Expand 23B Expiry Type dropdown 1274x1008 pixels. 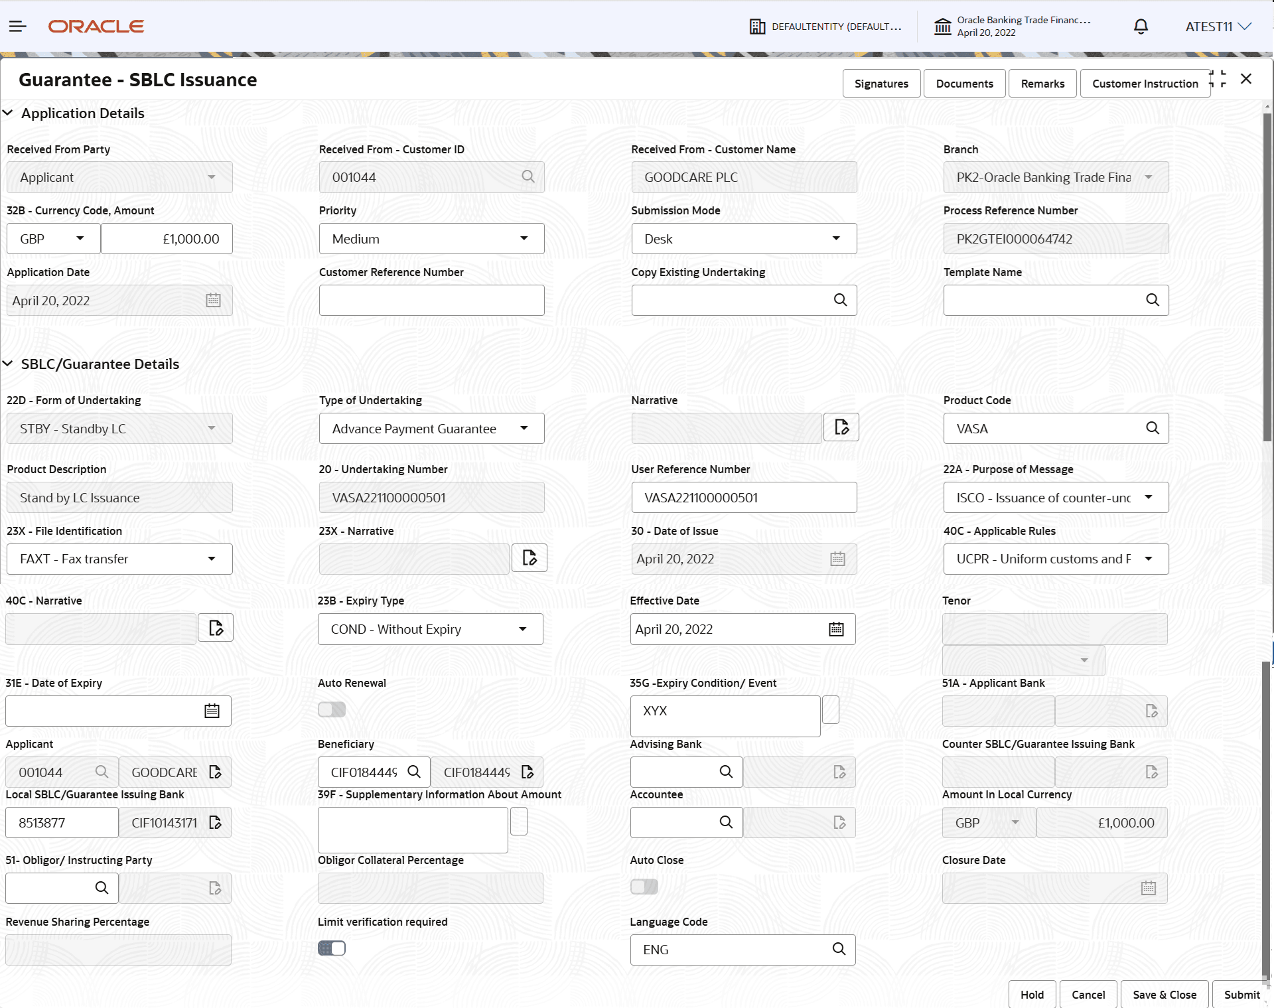[430, 629]
